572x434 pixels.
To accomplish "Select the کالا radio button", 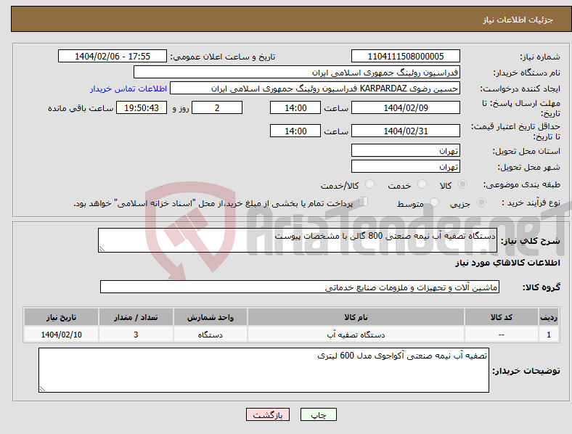I will tap(462, 184).
